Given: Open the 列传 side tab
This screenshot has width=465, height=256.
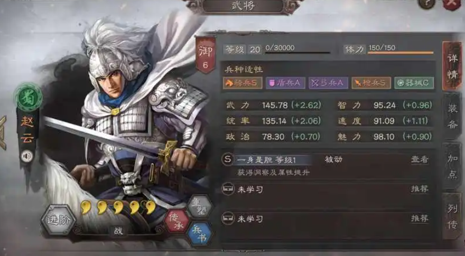Looking at the screenshot, I should (x=452, y=216).
